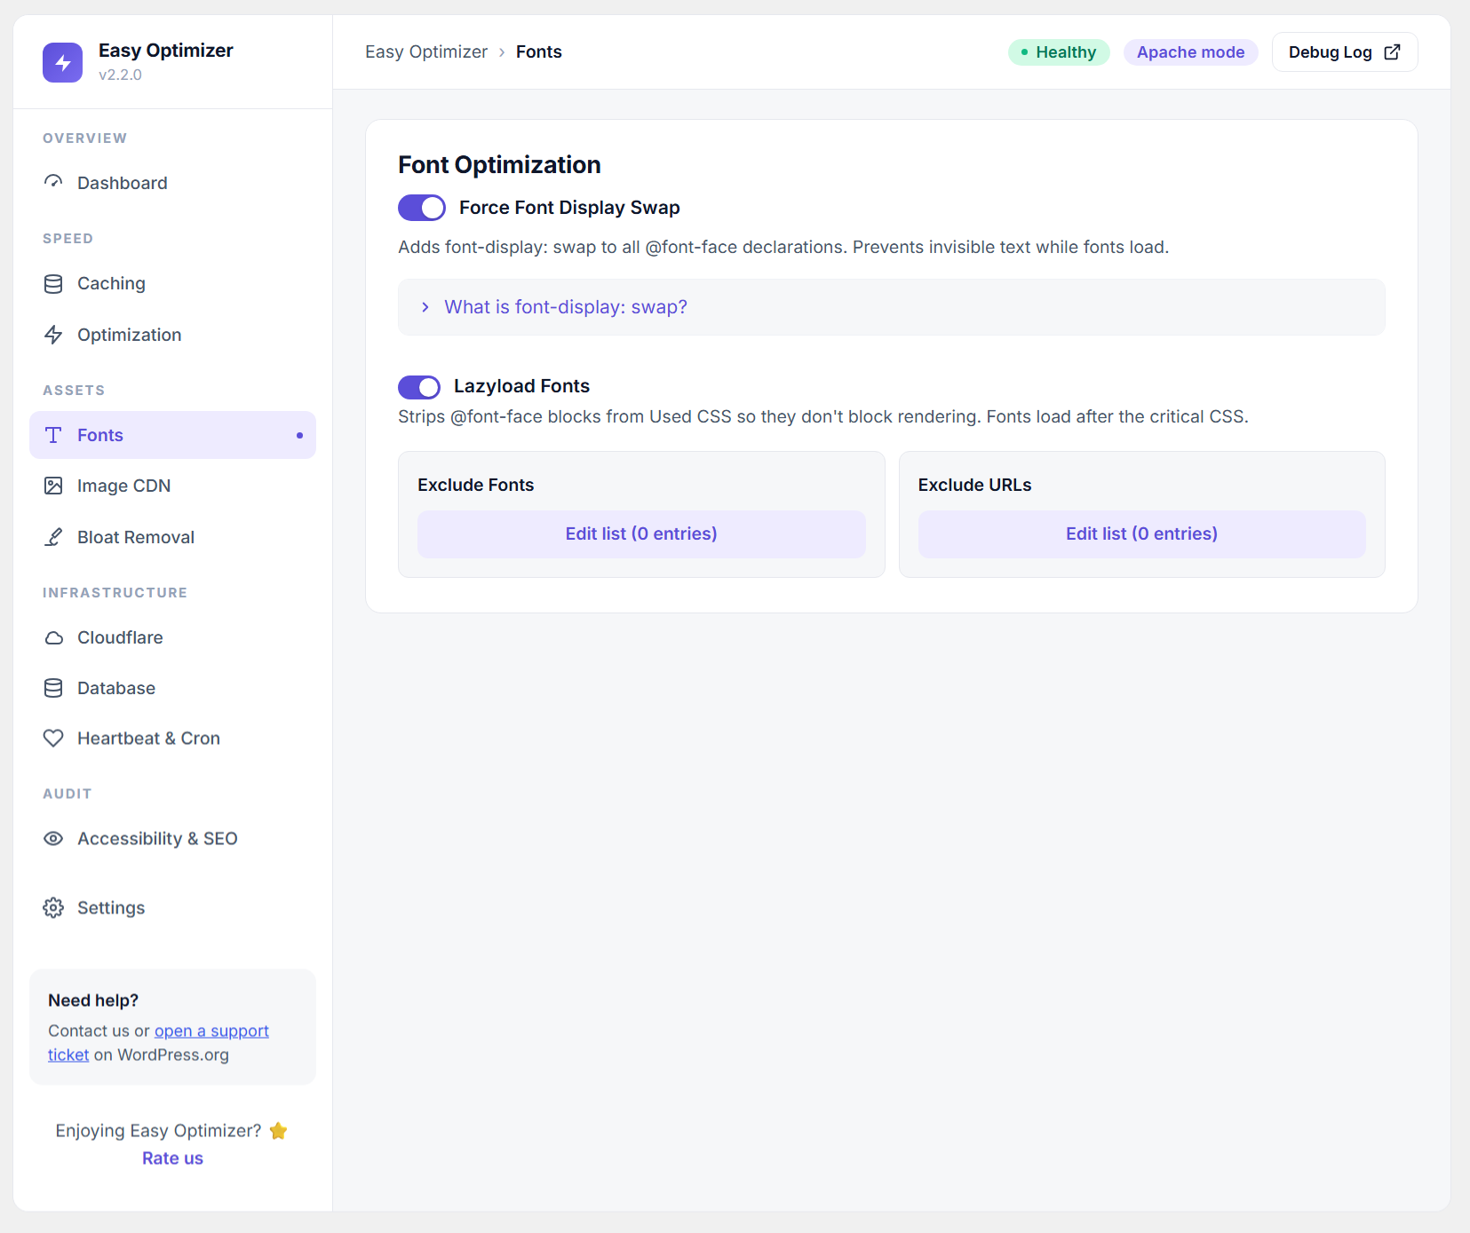Click the external link icon on Debug Log
1470x1233 pixels.
coord(1393,51)
